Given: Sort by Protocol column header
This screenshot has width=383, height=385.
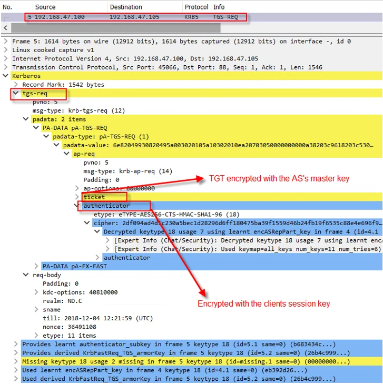Looking at the screenshot, I should pos(196,7).
